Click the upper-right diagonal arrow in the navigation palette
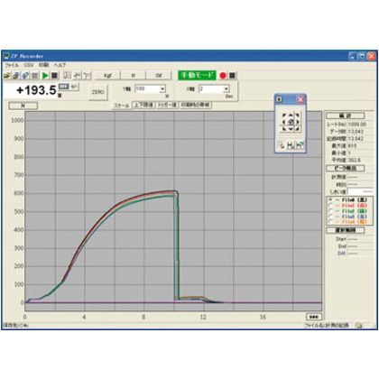379x379 pixels. pyautogui.click(x=297, y=116)
